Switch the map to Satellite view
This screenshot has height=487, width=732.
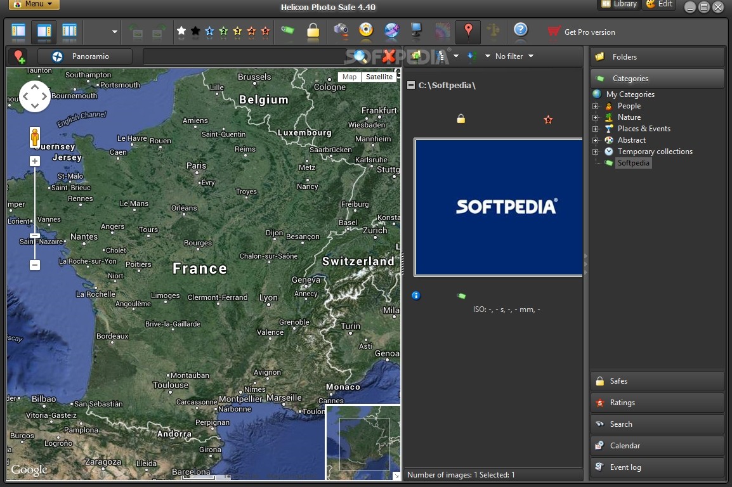pos(379,77)
